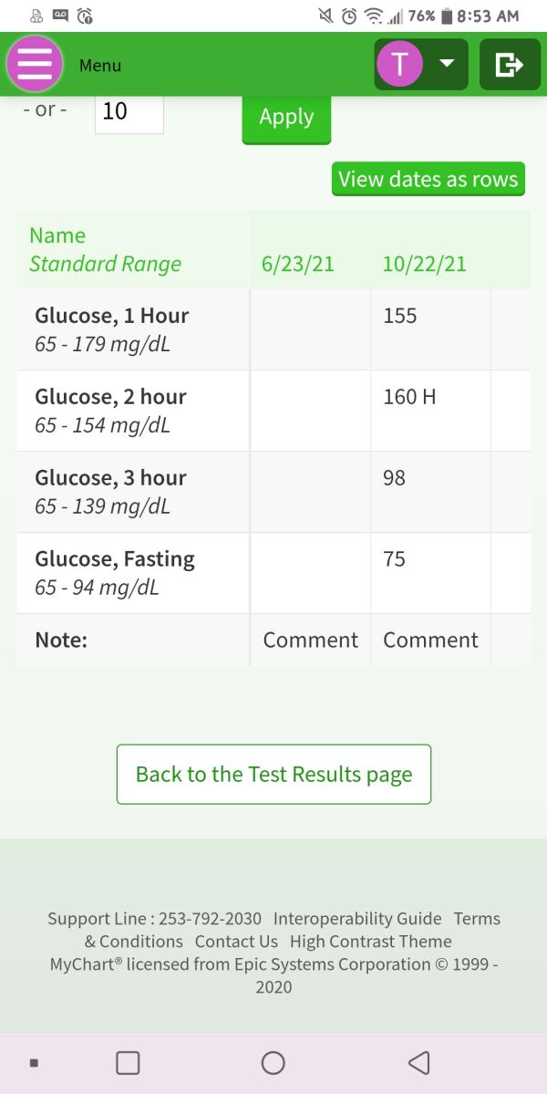Tap the purple T profile avatar
The width and height of the screenshot is (547, 1094).
(x=399, y=64)
